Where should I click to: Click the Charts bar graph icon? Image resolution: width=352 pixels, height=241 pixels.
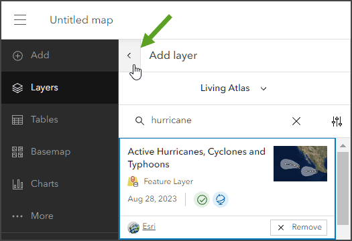coord(17,184)
